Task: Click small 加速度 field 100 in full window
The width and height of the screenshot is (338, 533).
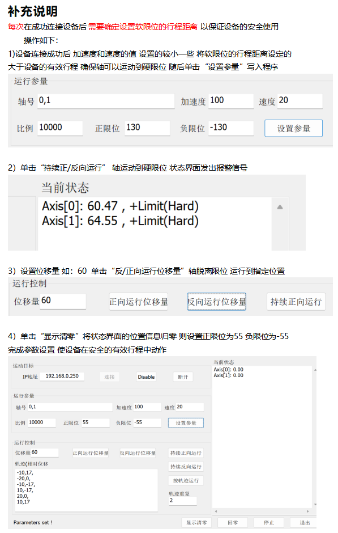Action: coord(147,407)
